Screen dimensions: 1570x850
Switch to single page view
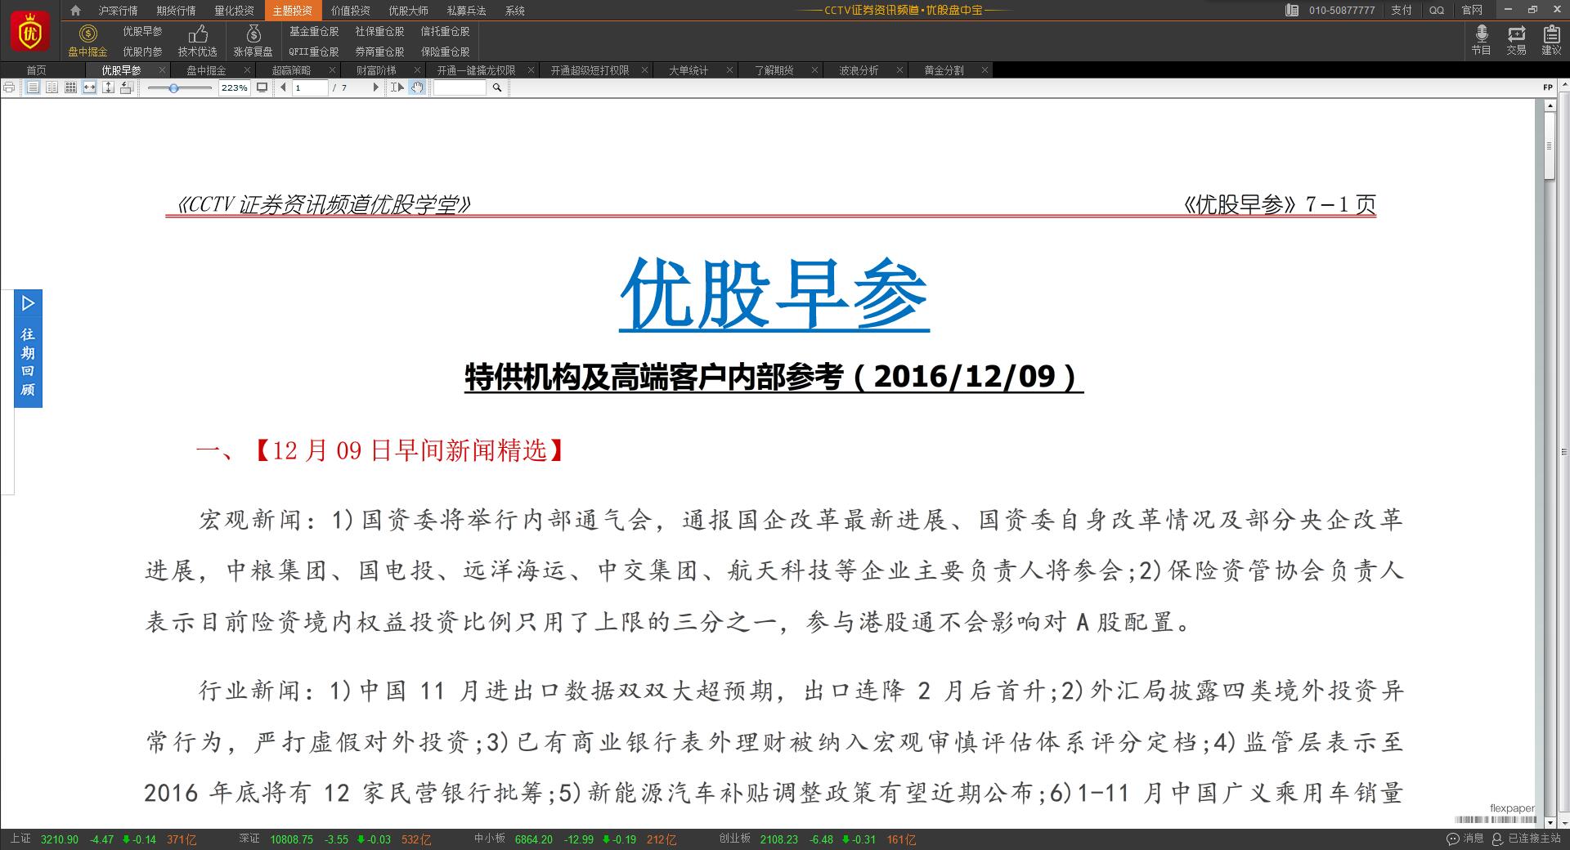[x=33, y=87]
